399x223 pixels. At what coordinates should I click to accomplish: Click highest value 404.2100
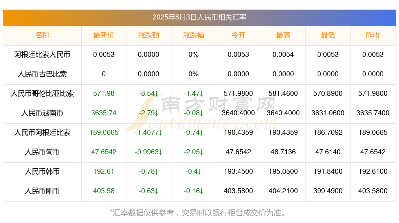click(x=283, y=191)
